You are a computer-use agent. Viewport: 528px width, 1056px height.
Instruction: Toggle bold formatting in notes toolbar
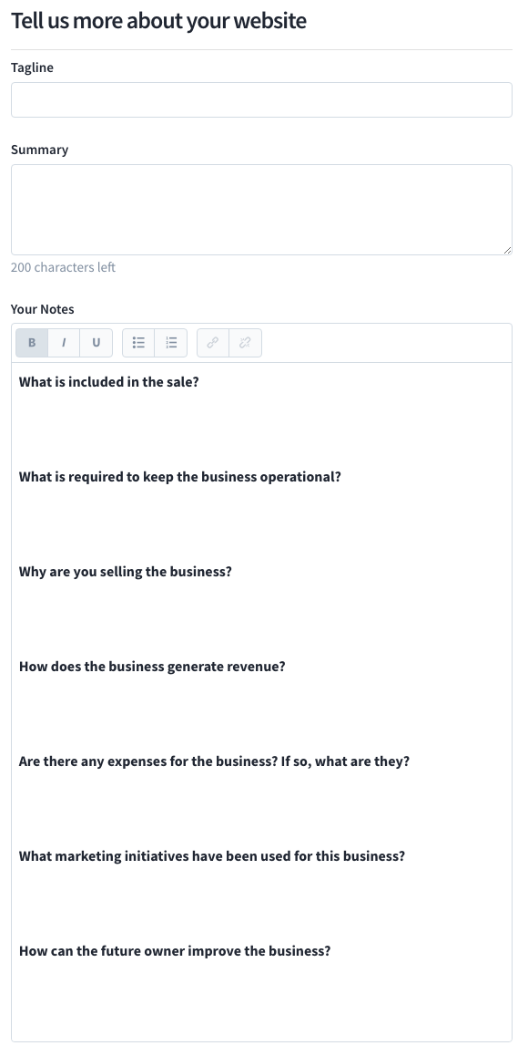[32, 343]
